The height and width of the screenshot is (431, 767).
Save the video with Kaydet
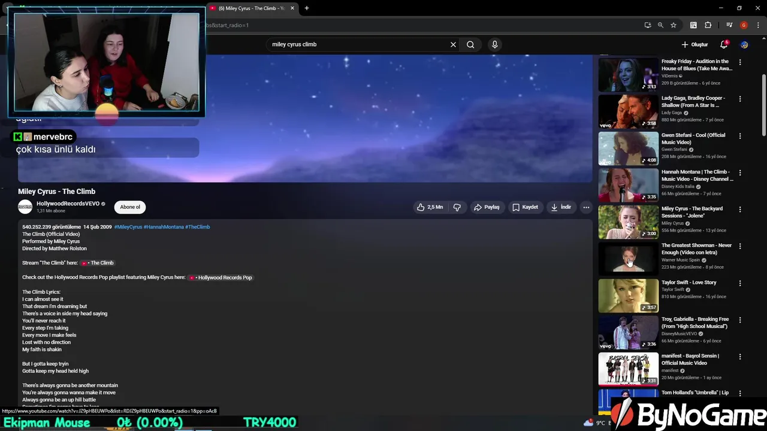[525, 207]
